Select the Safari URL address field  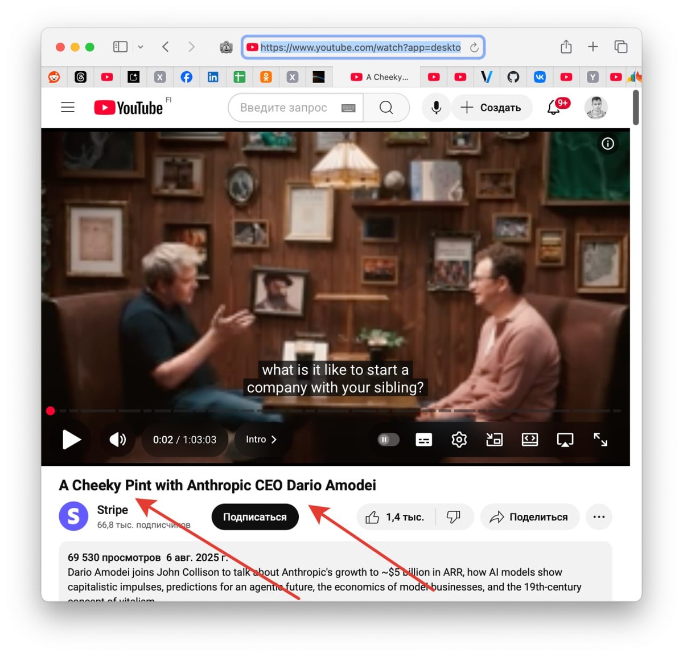click(x=363, y=47)
